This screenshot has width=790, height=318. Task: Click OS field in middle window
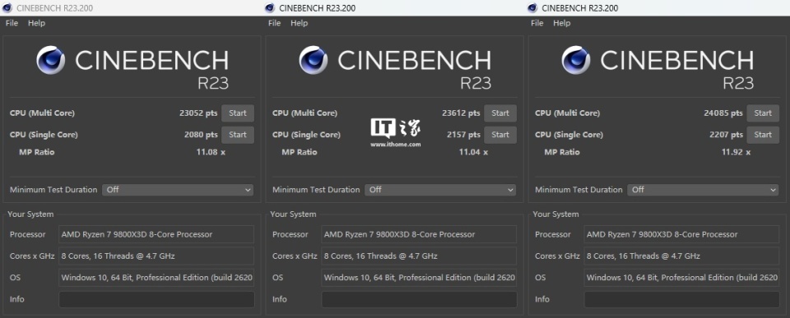coord(419,278)
